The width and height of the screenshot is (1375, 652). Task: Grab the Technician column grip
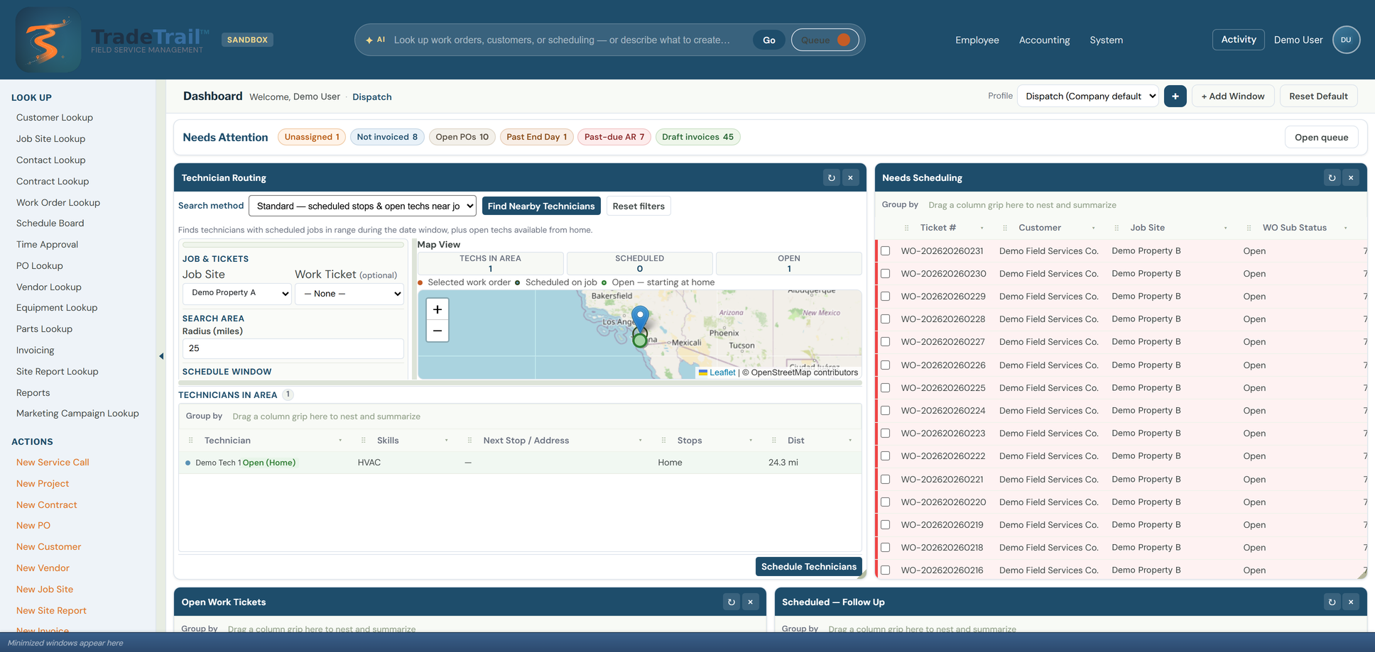190,441
